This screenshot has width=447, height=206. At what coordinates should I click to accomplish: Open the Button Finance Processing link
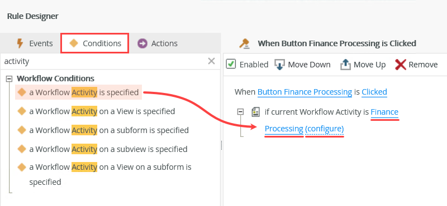coord(305,92)
